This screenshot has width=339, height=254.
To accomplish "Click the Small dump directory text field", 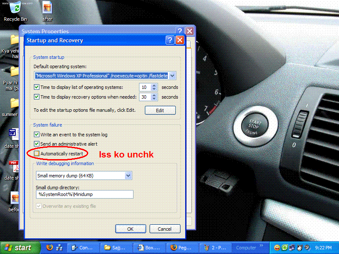I will pyautogui.click(x=85, y=194).
